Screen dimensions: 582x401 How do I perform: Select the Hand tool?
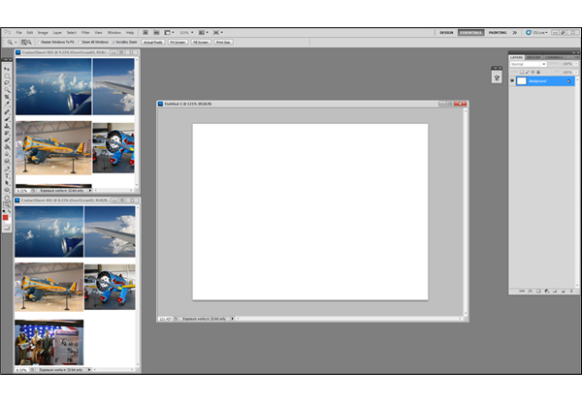7,198
